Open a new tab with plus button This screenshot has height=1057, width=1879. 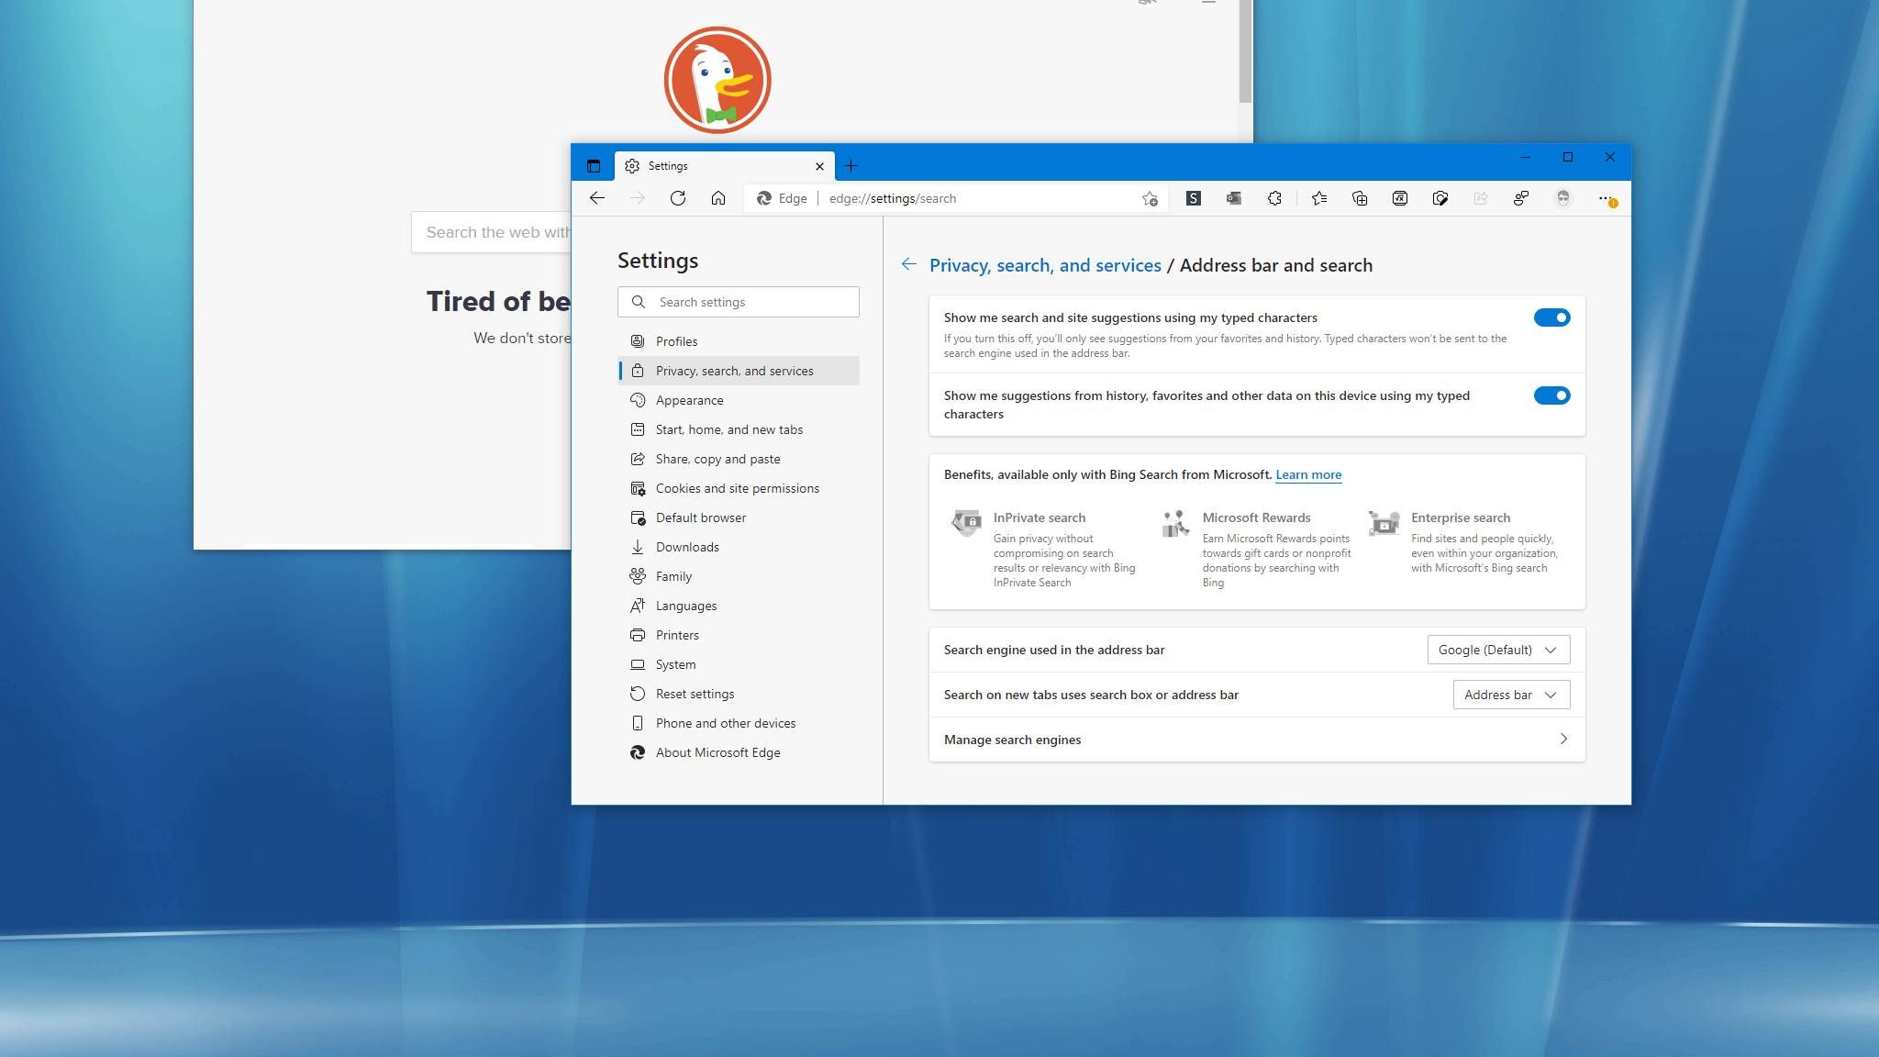(x=851, y=166)
